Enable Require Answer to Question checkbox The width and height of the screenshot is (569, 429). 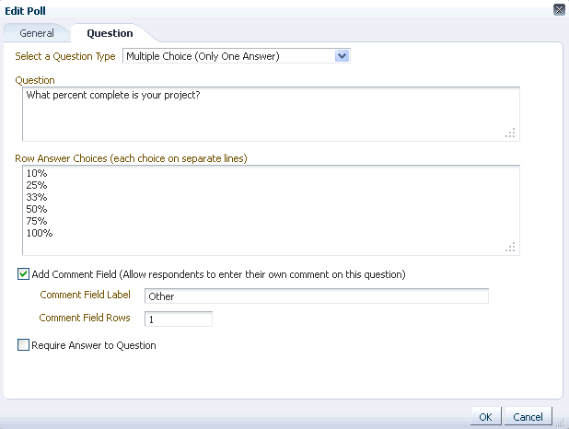point(23,345)
